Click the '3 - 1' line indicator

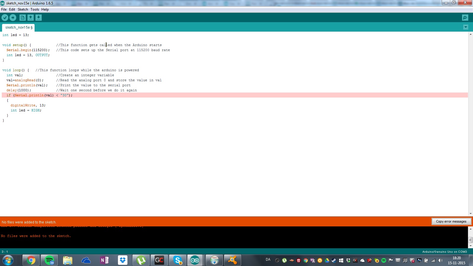[x=5, y=252]
